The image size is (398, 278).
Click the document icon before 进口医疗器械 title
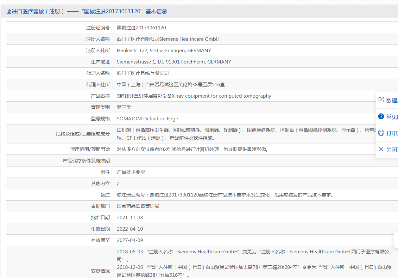[9, 12]
